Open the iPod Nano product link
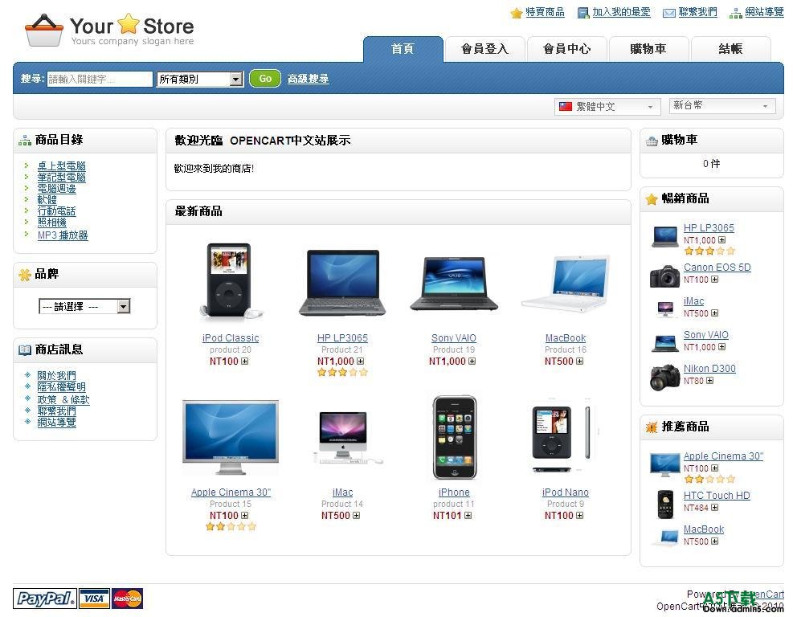This screenshot has height=617, width=793. click(x=566, y=492)
